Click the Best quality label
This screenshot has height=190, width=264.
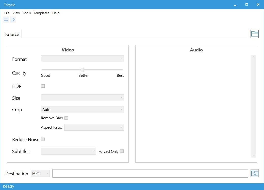click(120, 75)
